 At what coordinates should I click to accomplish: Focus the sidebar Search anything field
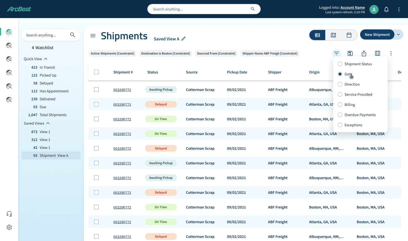(51, 35)
